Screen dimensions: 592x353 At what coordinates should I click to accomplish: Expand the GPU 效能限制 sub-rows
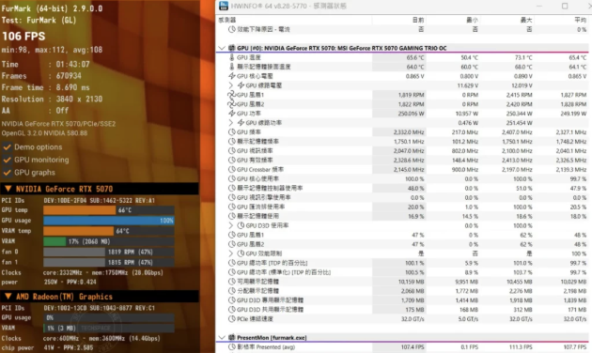pos(231,253)
